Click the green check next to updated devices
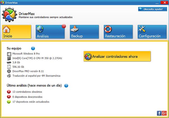169x118 pixels. [9, 102]
